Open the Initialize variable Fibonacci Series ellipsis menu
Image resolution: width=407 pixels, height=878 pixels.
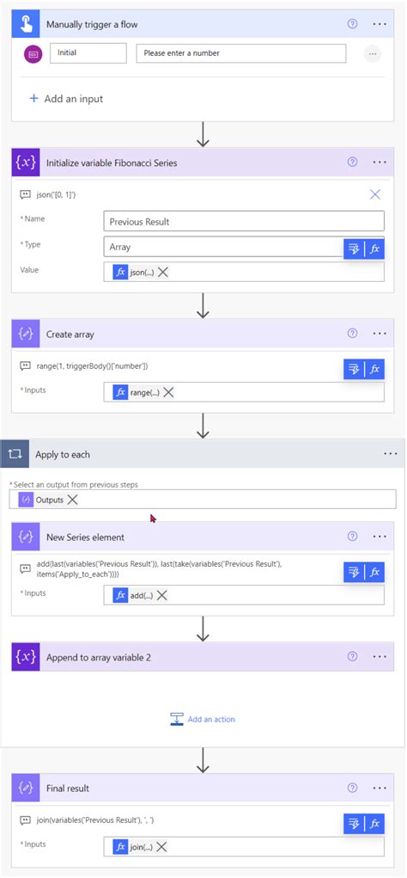[380, 162]
